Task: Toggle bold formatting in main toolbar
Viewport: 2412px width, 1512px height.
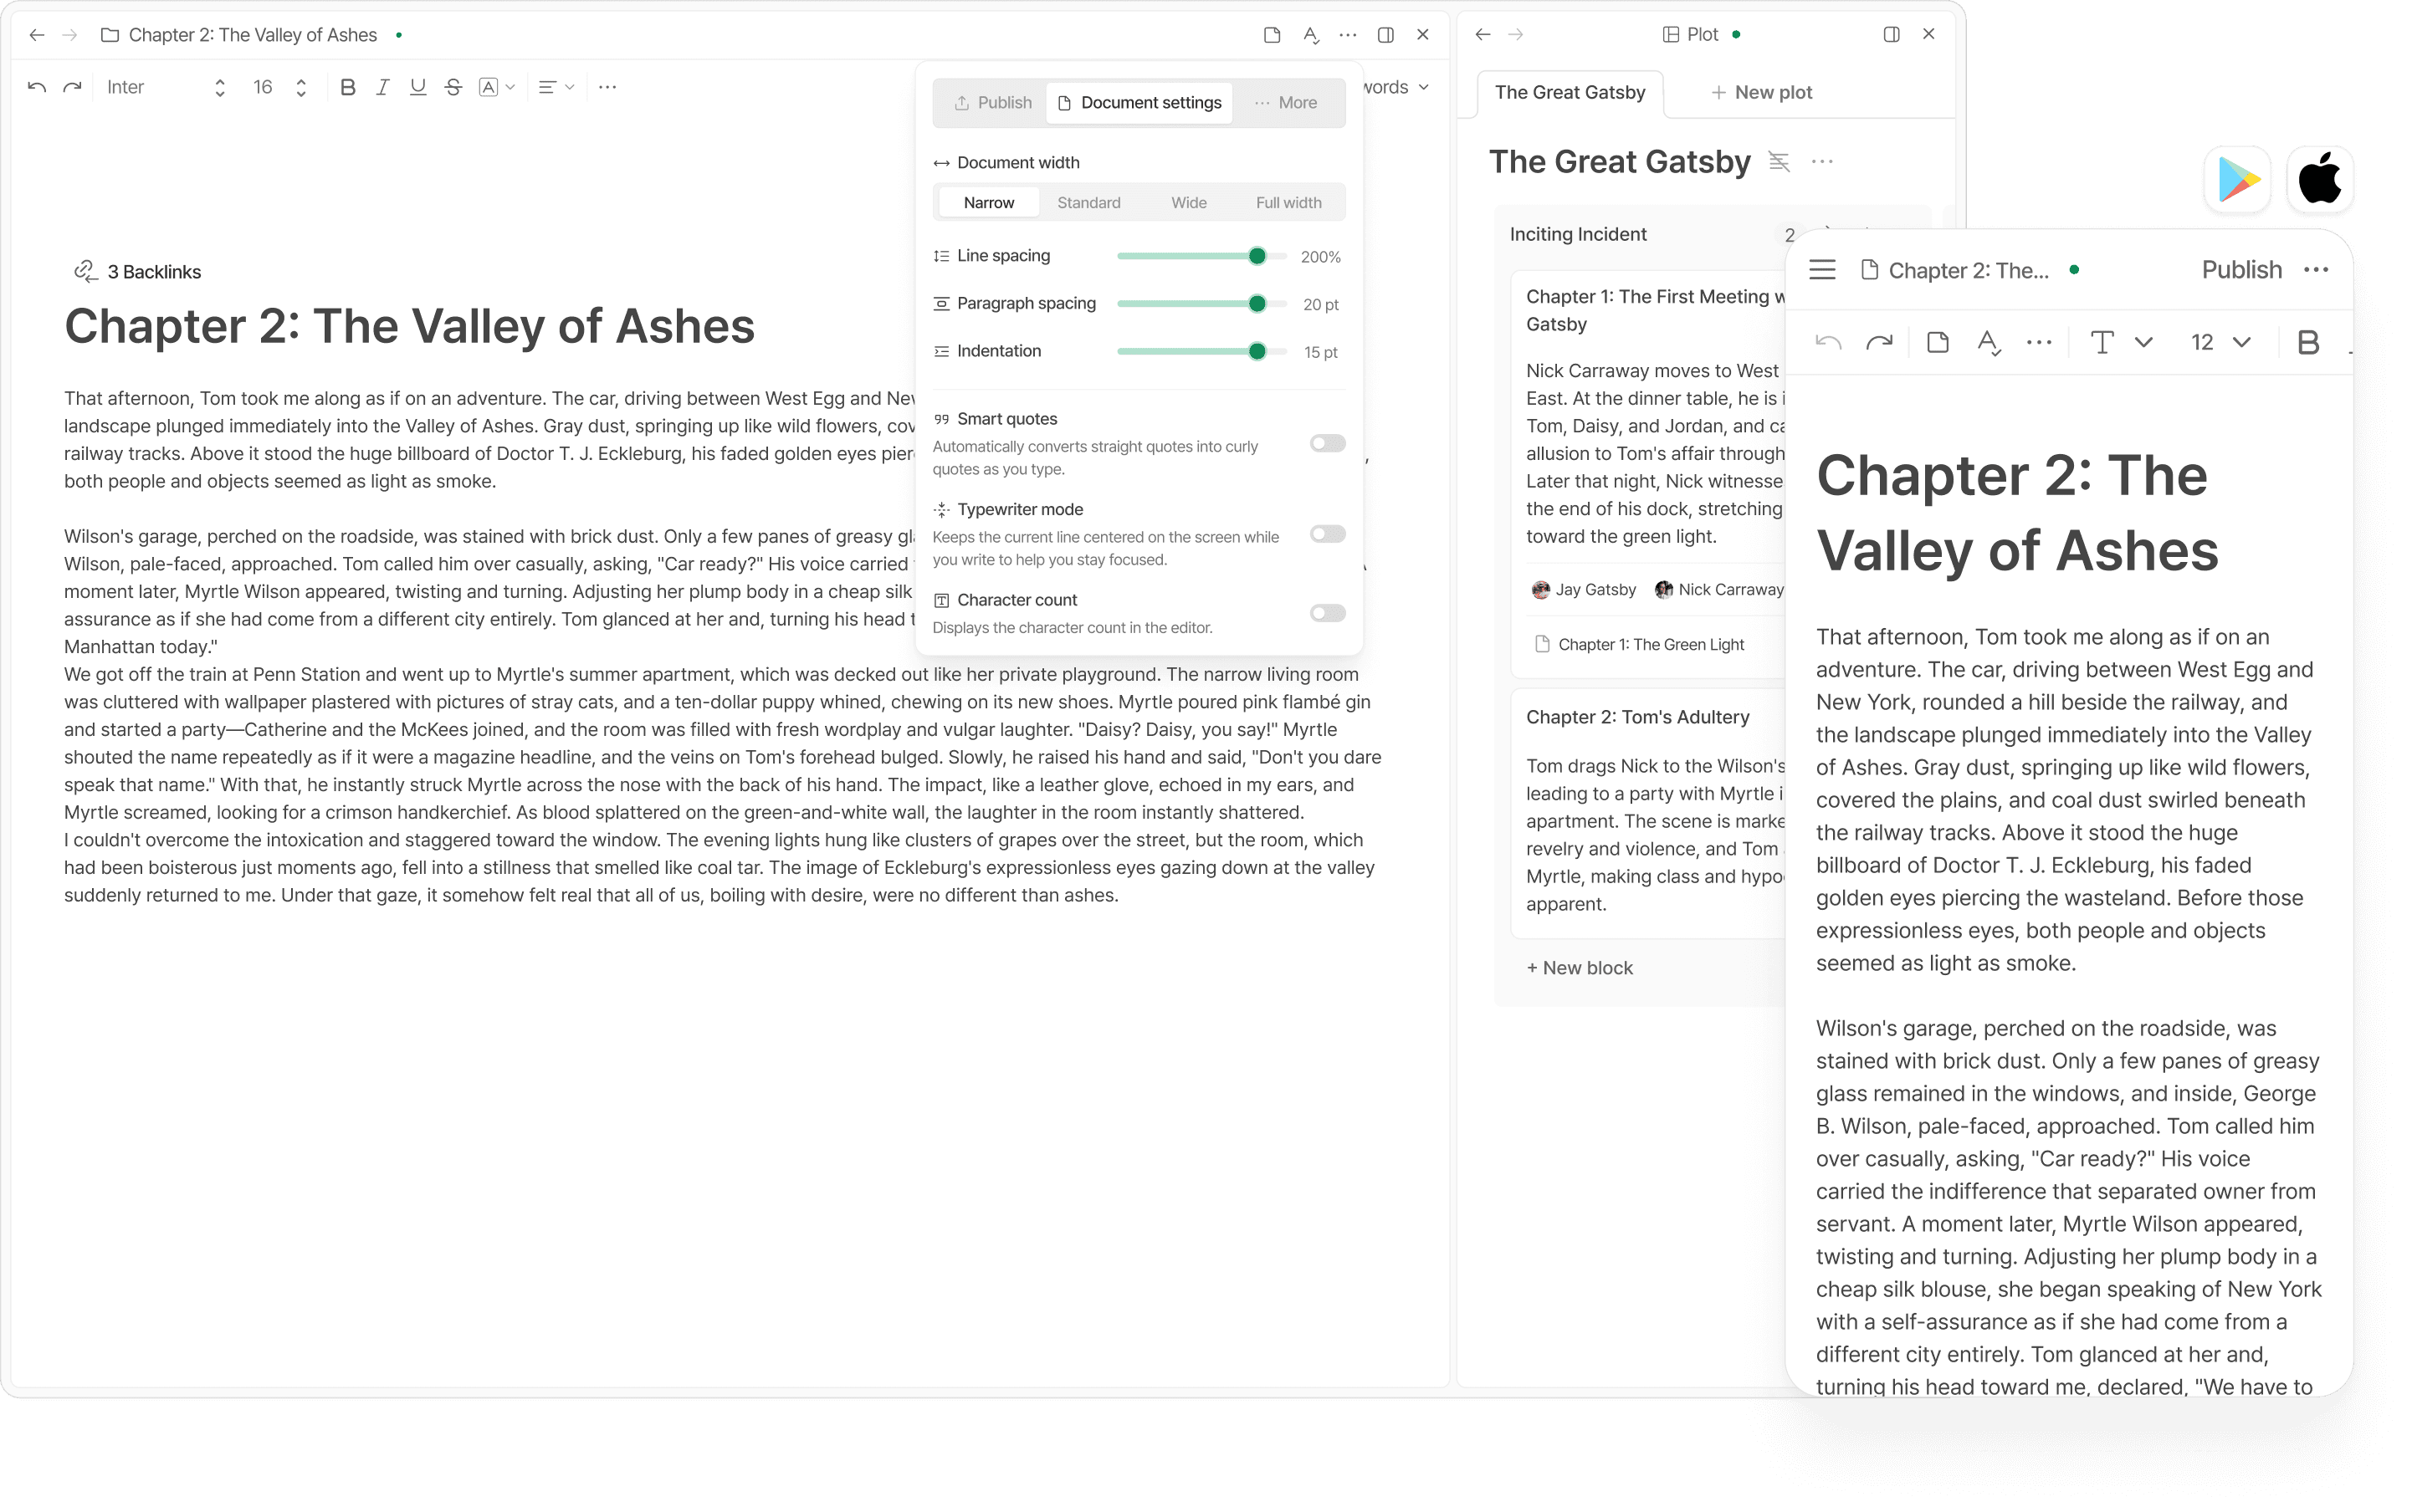Action: click(x=347, y=87)
